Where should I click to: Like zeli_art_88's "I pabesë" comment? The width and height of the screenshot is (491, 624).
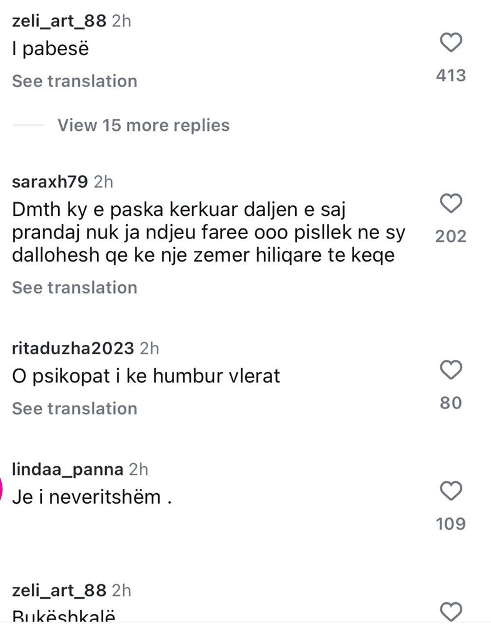[x=451, y=43]
